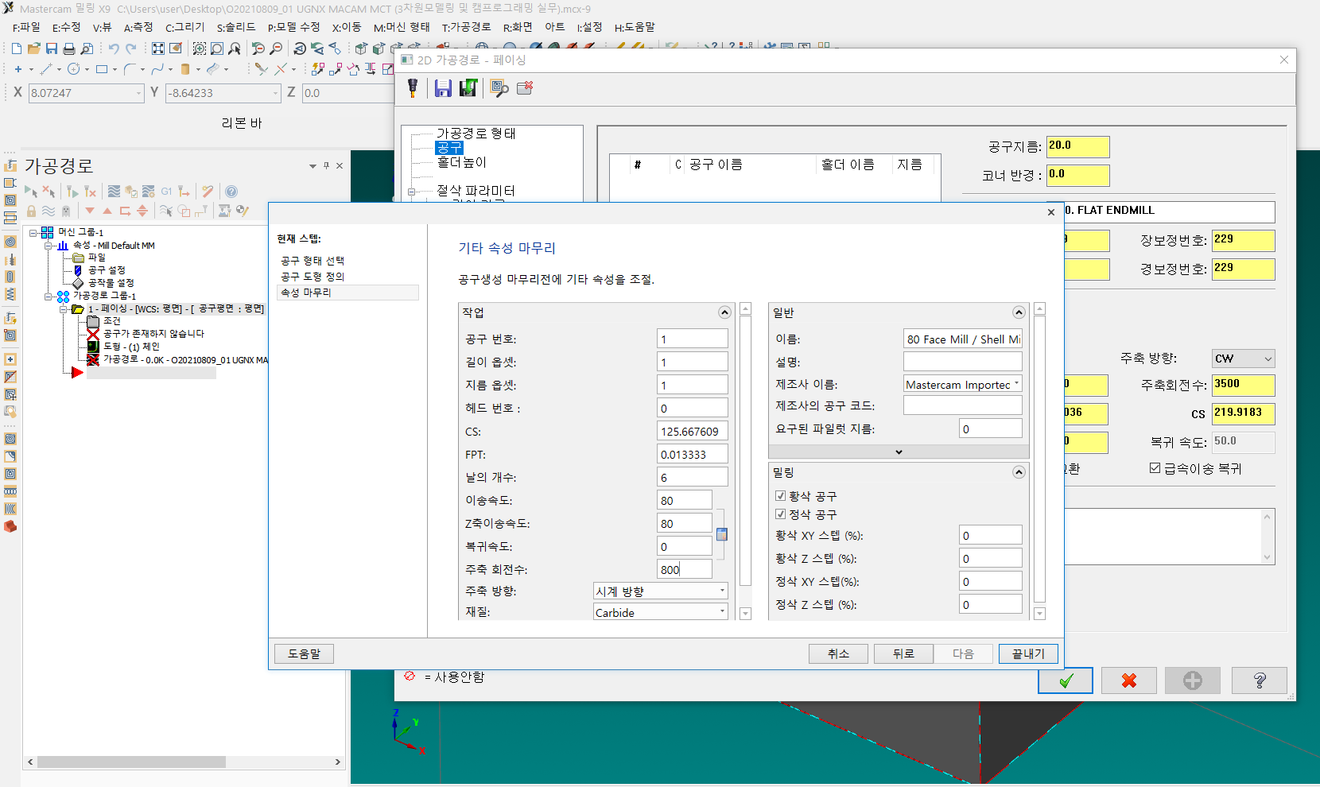
Task: Select 홀더높이 in the dialog tree
Action: click(x=461, y=162)
